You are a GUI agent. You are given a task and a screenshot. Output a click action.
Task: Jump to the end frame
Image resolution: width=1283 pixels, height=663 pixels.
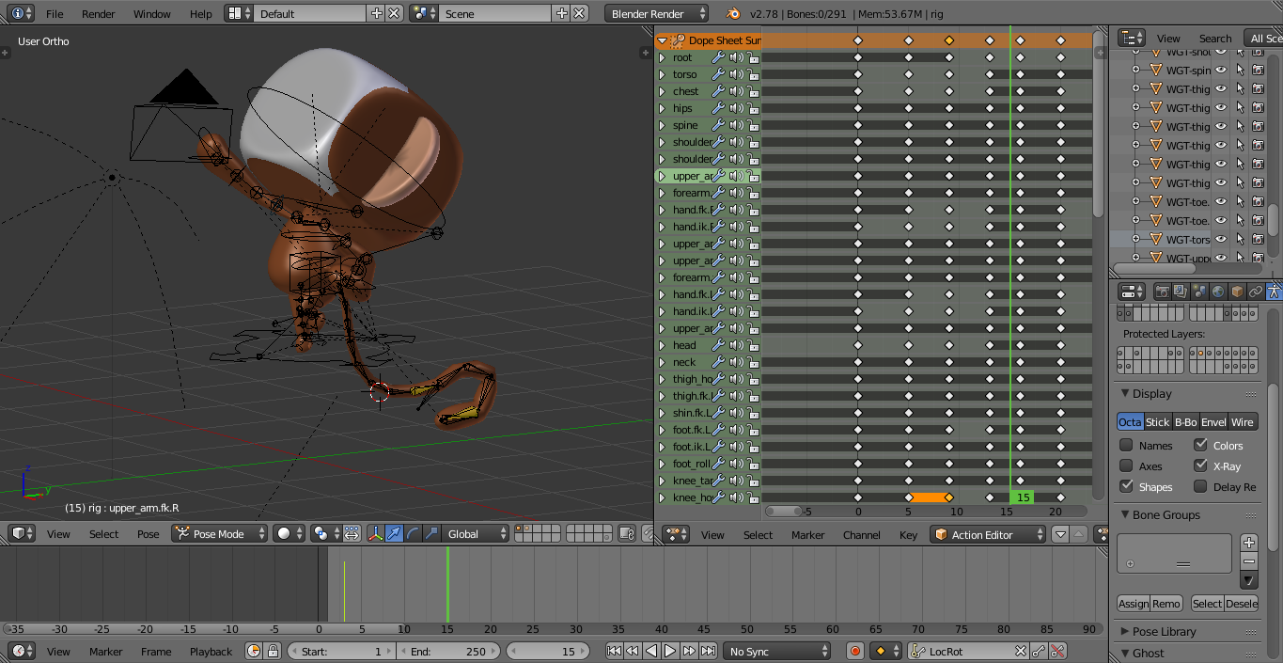[x=707, y=651]
